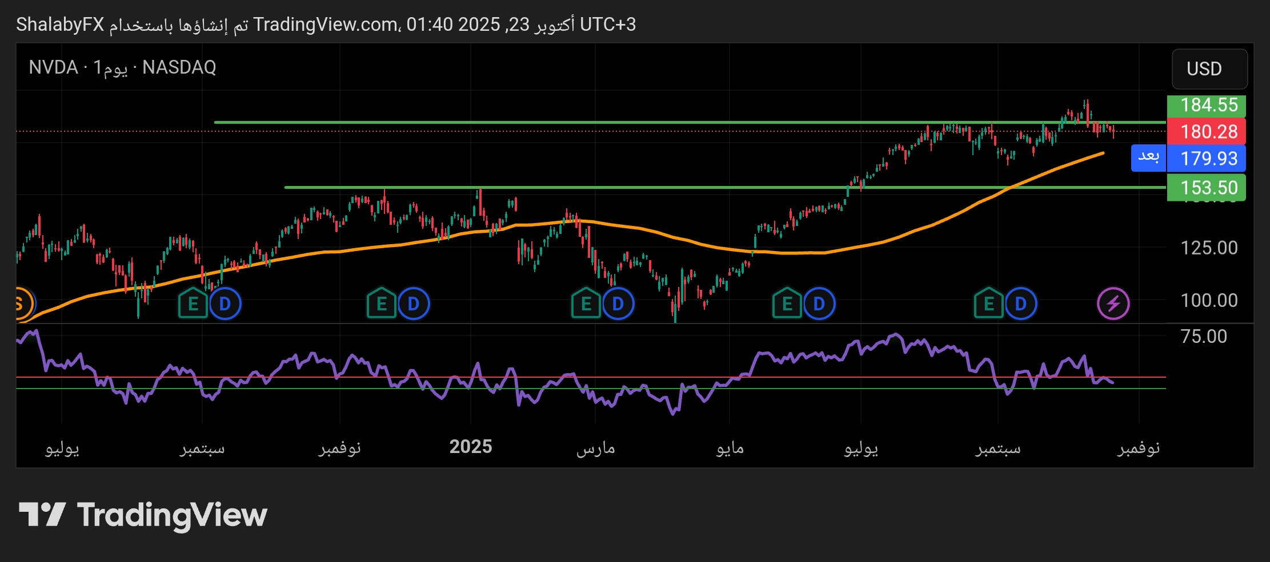This screenshot has width=1270, height=562.
Task: Select the green 184.55 price label
Action: coord(1206,105)
